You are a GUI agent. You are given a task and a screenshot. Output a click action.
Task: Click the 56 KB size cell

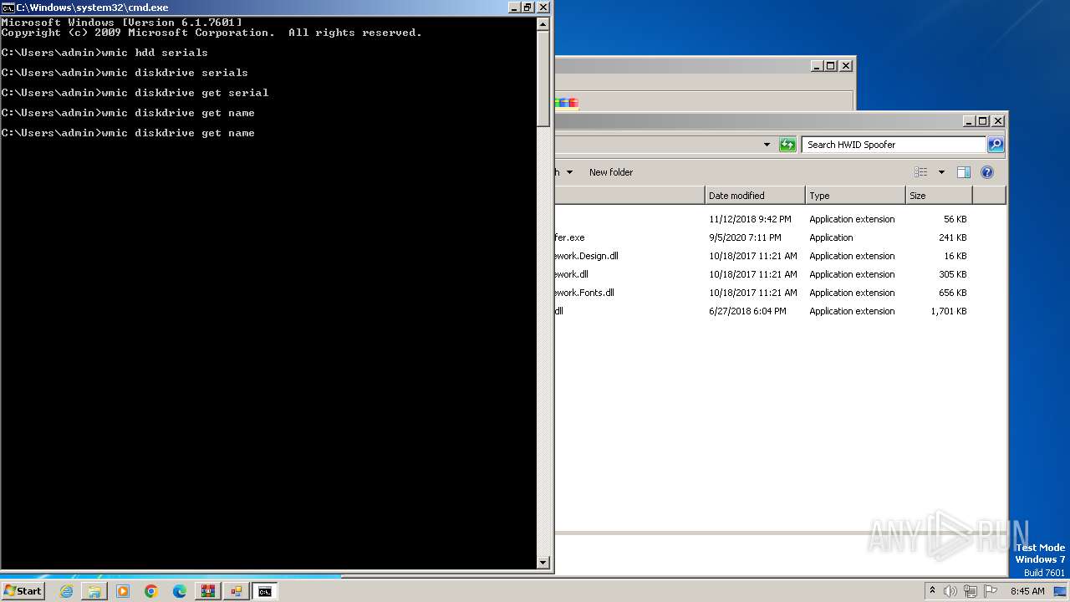[955, 219]
